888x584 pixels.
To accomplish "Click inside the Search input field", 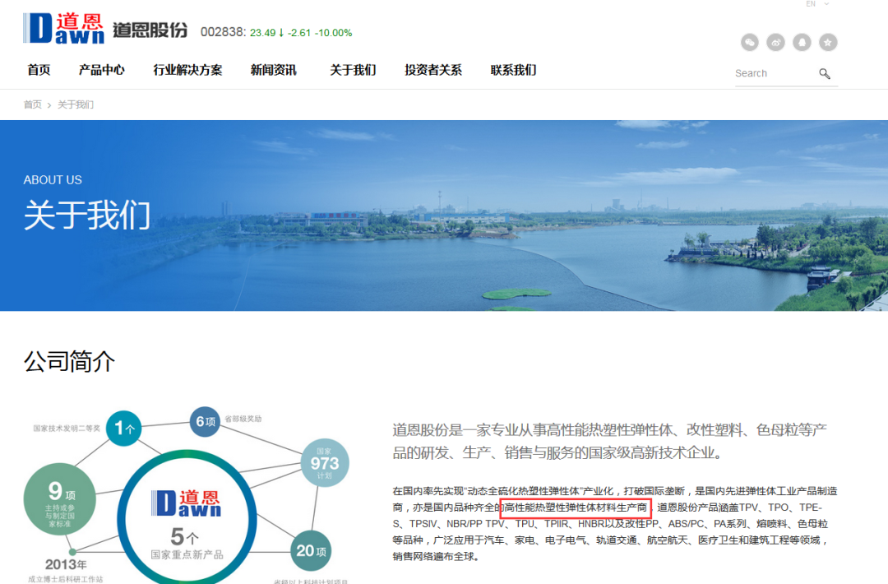I will pyautogui.click(x=775, y=74).
